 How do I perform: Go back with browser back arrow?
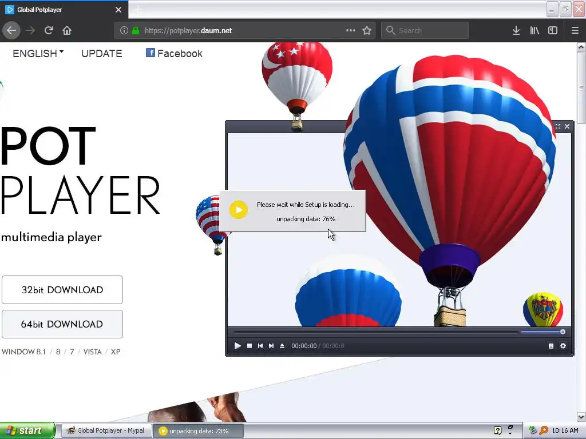tap(11, 30)
